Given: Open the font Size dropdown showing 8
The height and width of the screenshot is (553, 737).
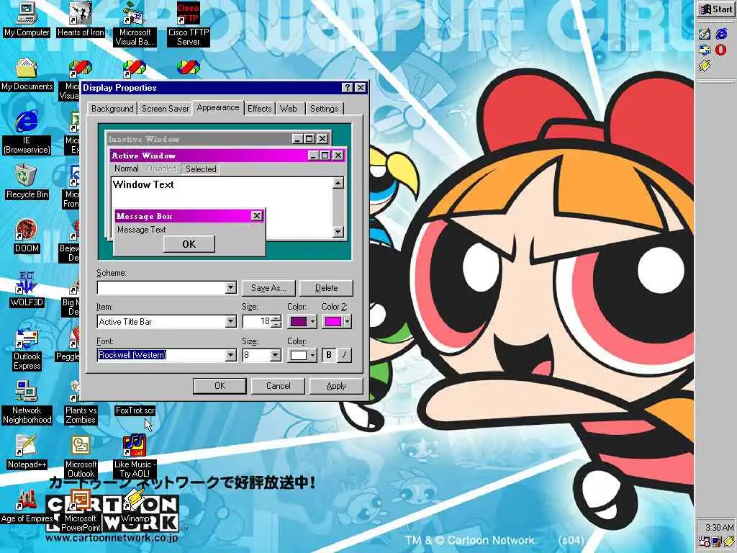Looking at the screenshot, I should pos(276,355).
